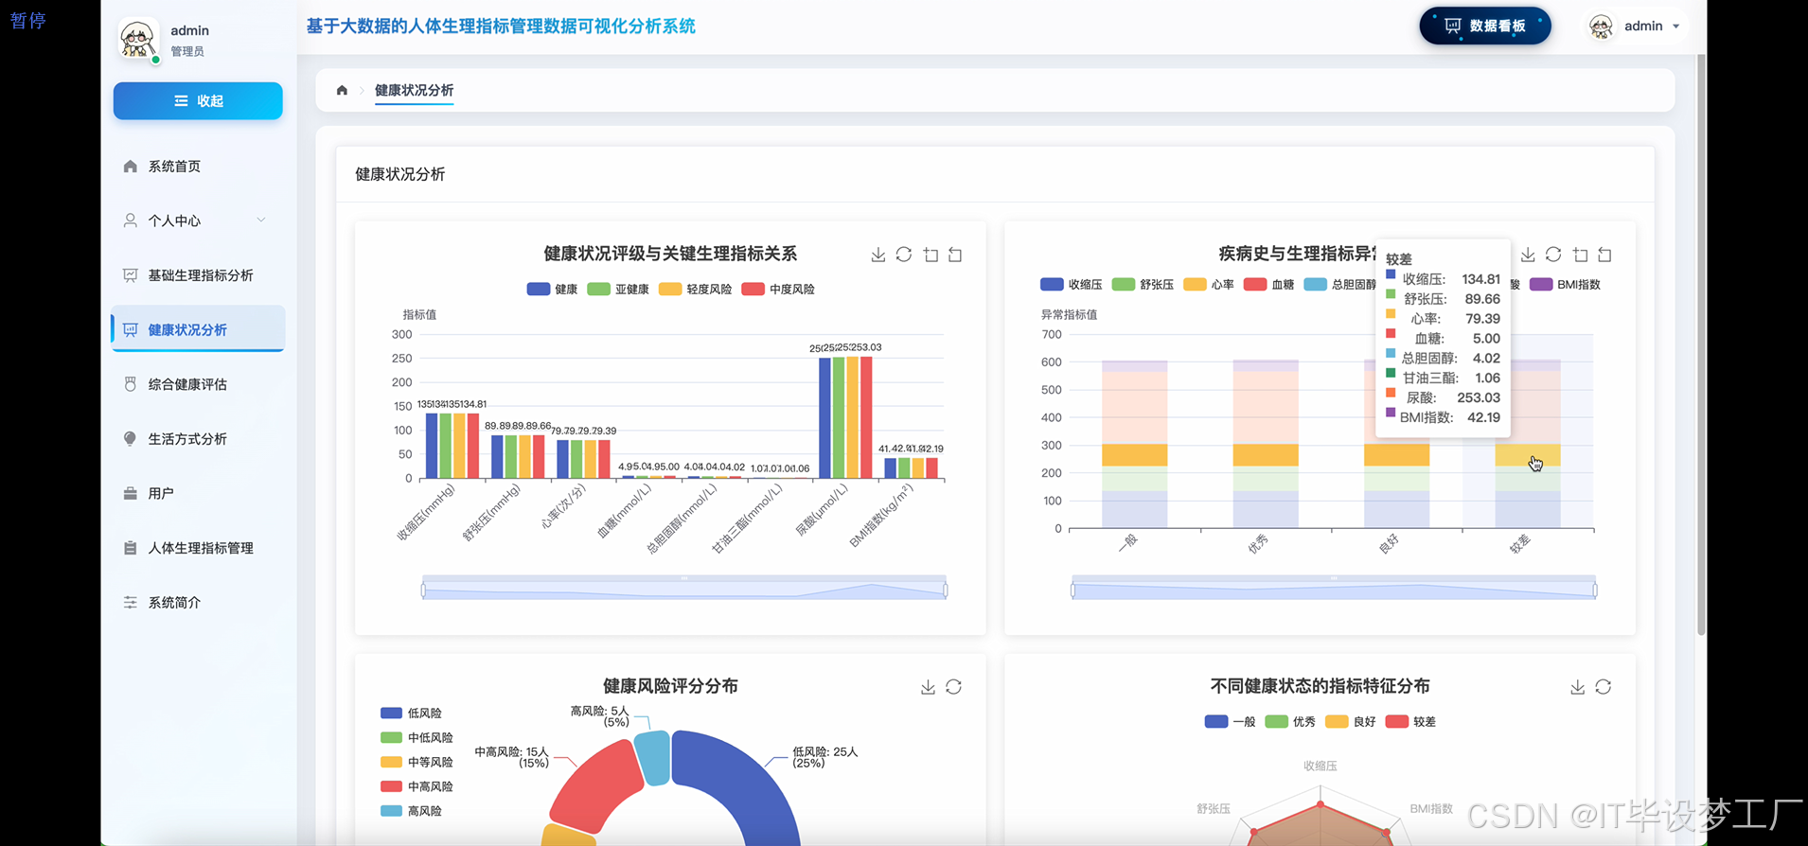
Task: Click the 基础生理指标分析 menu icon
Action: (x=131, y=275)
